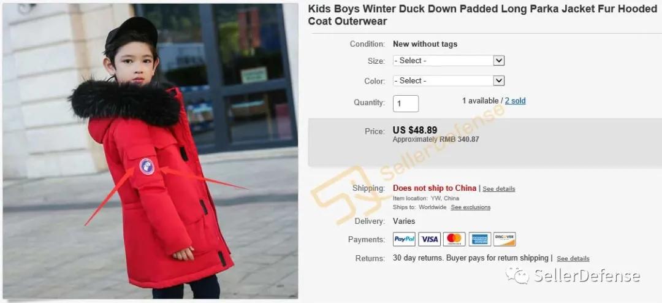This screenshot has width=662, height=303.
Task: Click the Color dropdown arrow
Action: pyautogui.click(x=498, y=80)
